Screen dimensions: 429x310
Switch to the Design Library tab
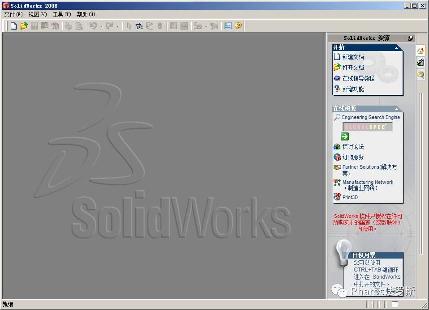(x=420, y=63)
